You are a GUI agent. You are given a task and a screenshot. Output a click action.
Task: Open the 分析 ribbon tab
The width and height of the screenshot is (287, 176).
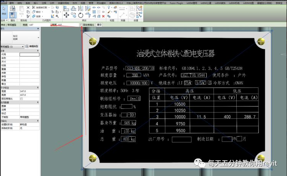(52, 3)
